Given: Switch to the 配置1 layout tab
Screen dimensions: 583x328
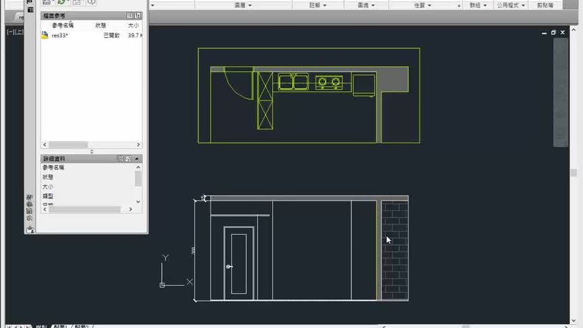Looking at the screenshot, I should pyautogui.click(x=60, y=326).
